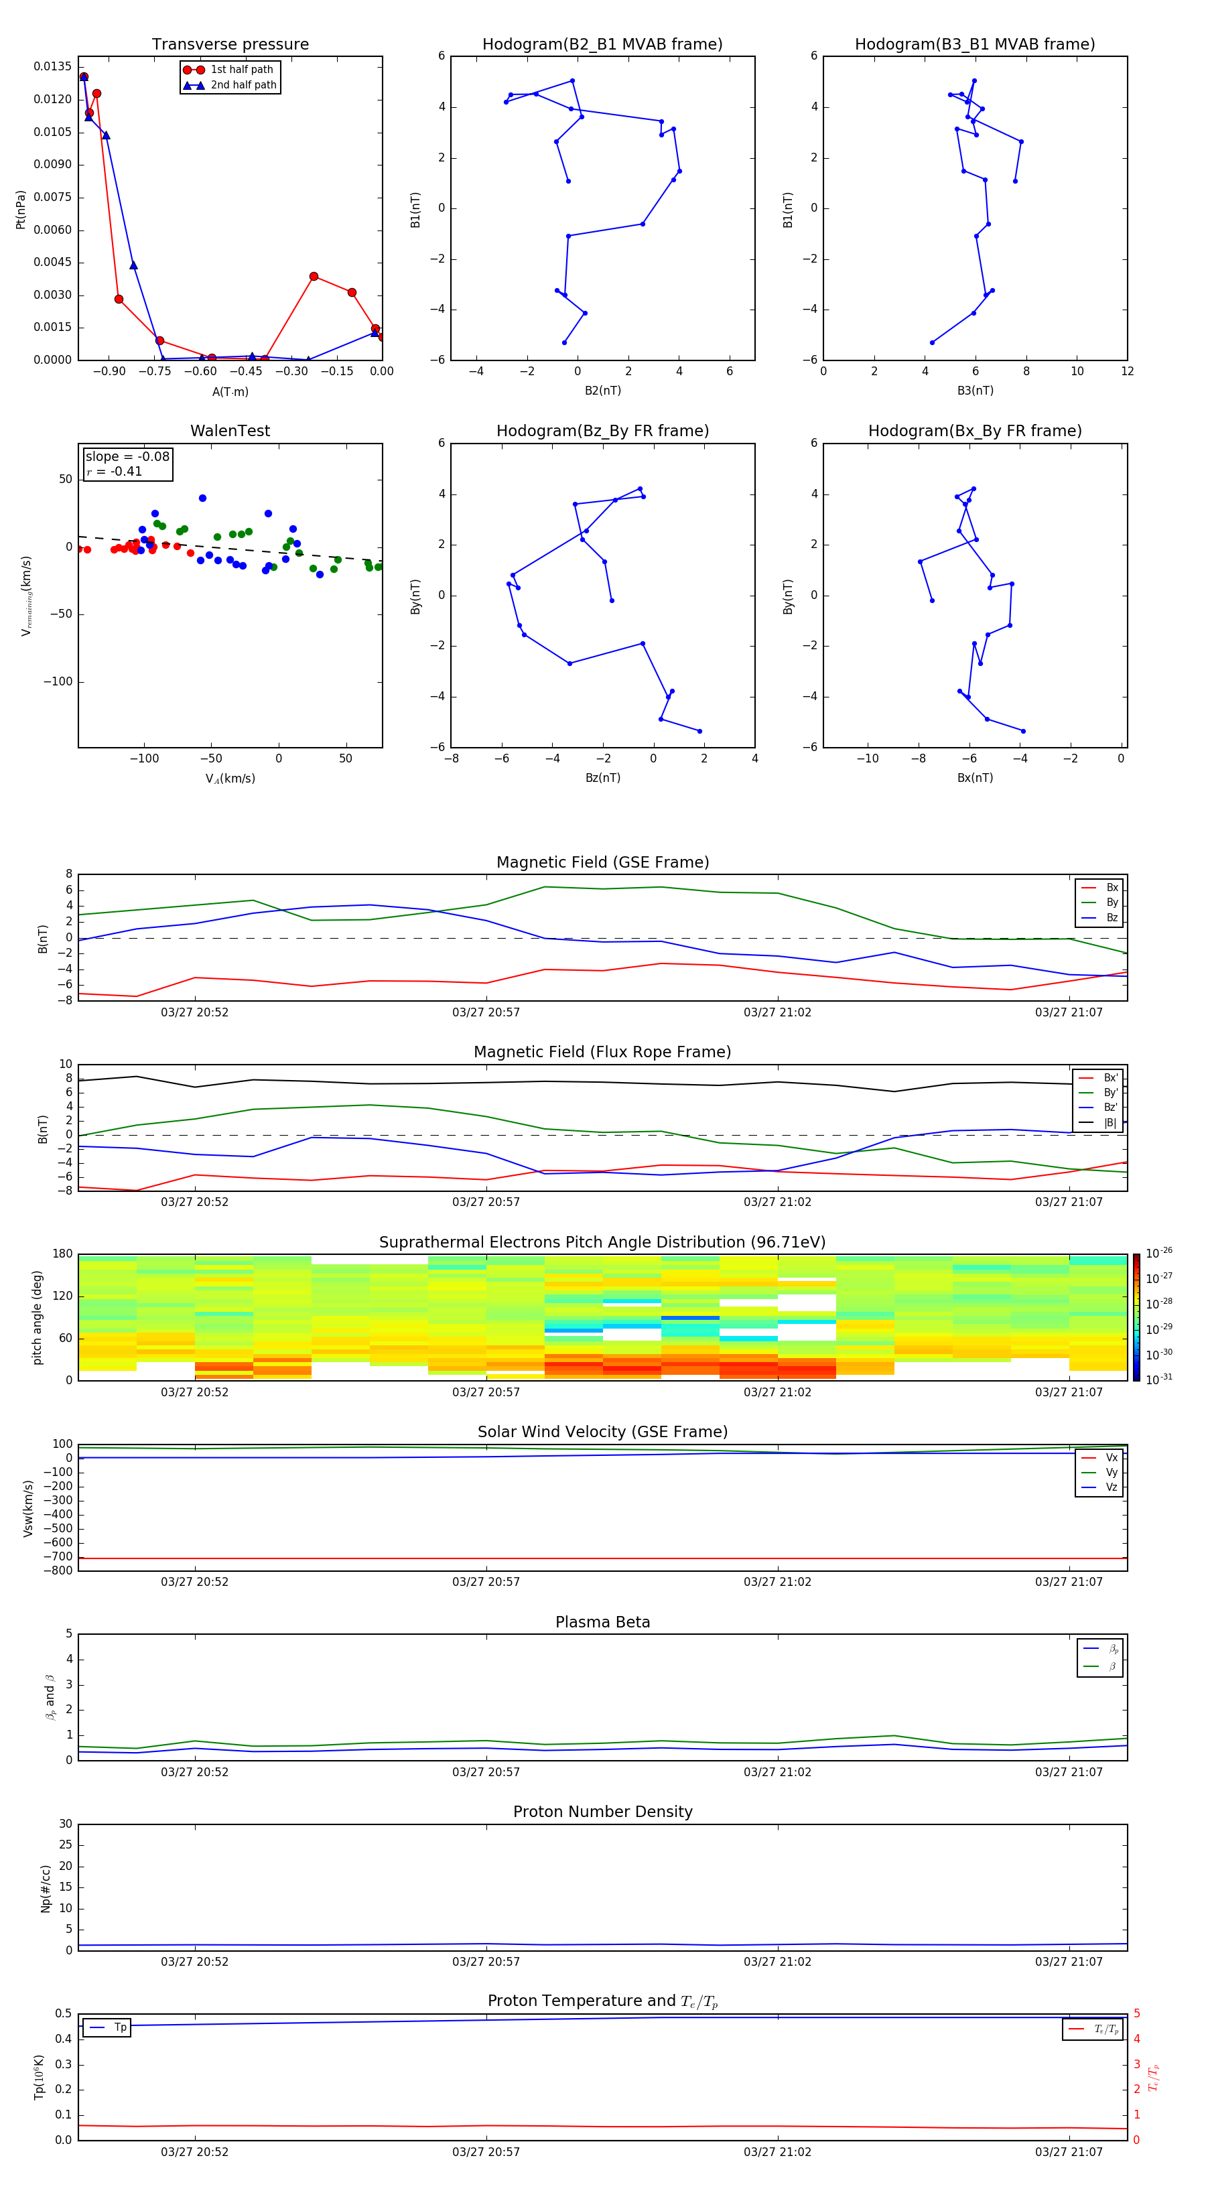Click the 'A(T·m)' x-axis label
The image size is (1206, 2211).
[x=230, y=391]
